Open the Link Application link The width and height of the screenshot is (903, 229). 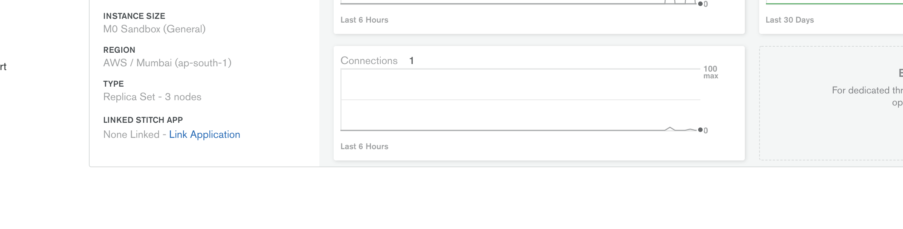(204, 134)
